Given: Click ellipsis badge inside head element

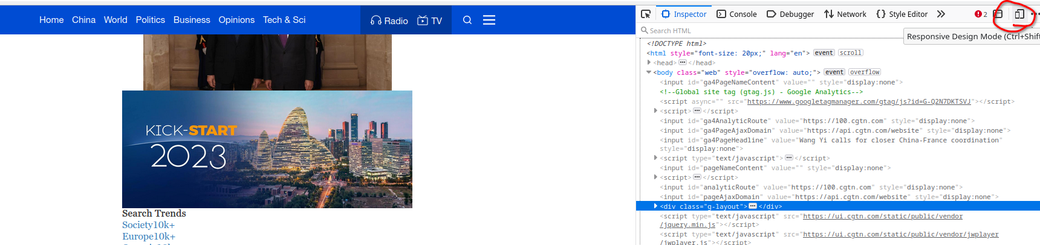Looking at the screenshot, I should click(682, 63).
